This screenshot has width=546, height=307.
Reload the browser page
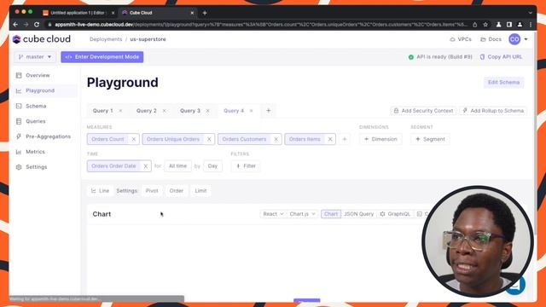tap(37, 25)
